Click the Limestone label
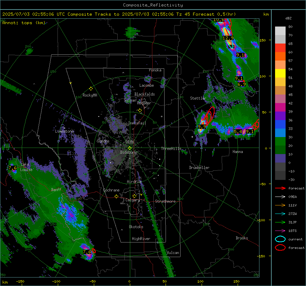 tap(64, 131)
